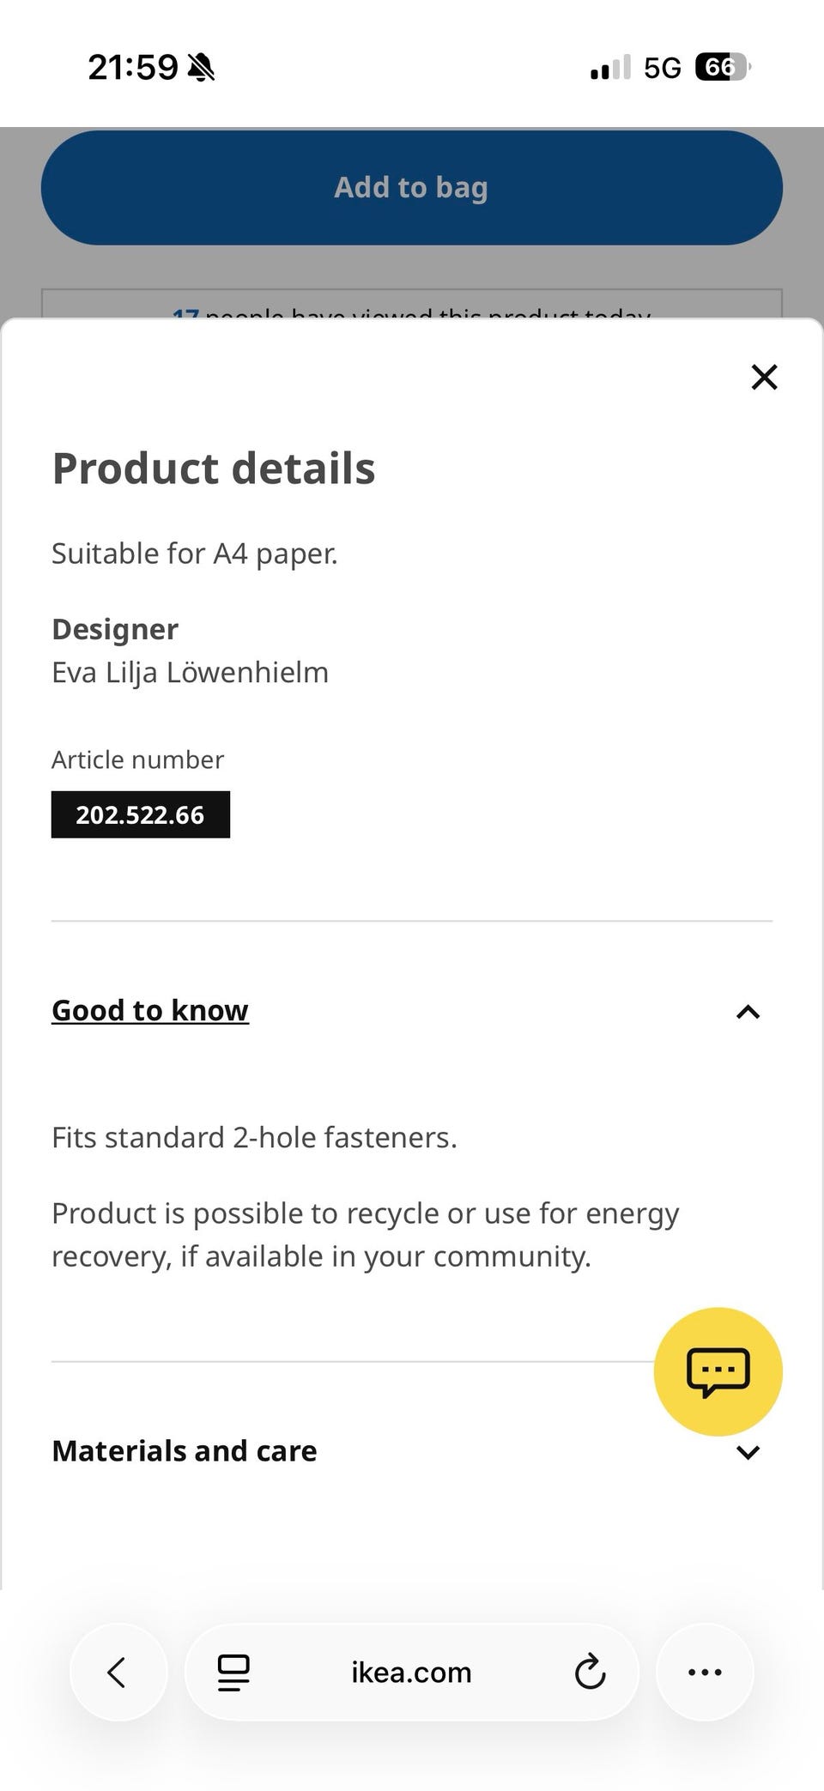Open the browser three-dot more menu
The image size is (824, 1791).
[705, 1672]
